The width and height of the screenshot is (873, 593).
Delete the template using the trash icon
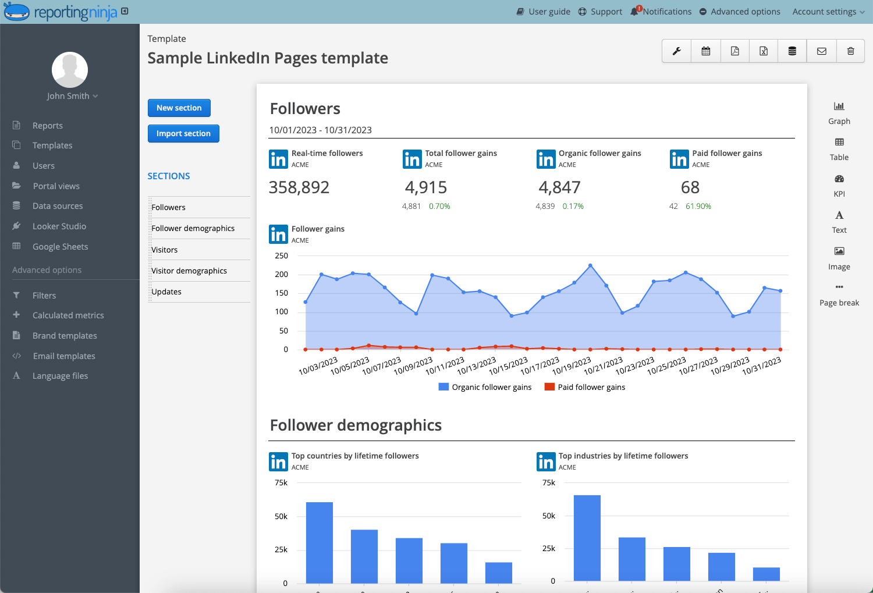850,51
